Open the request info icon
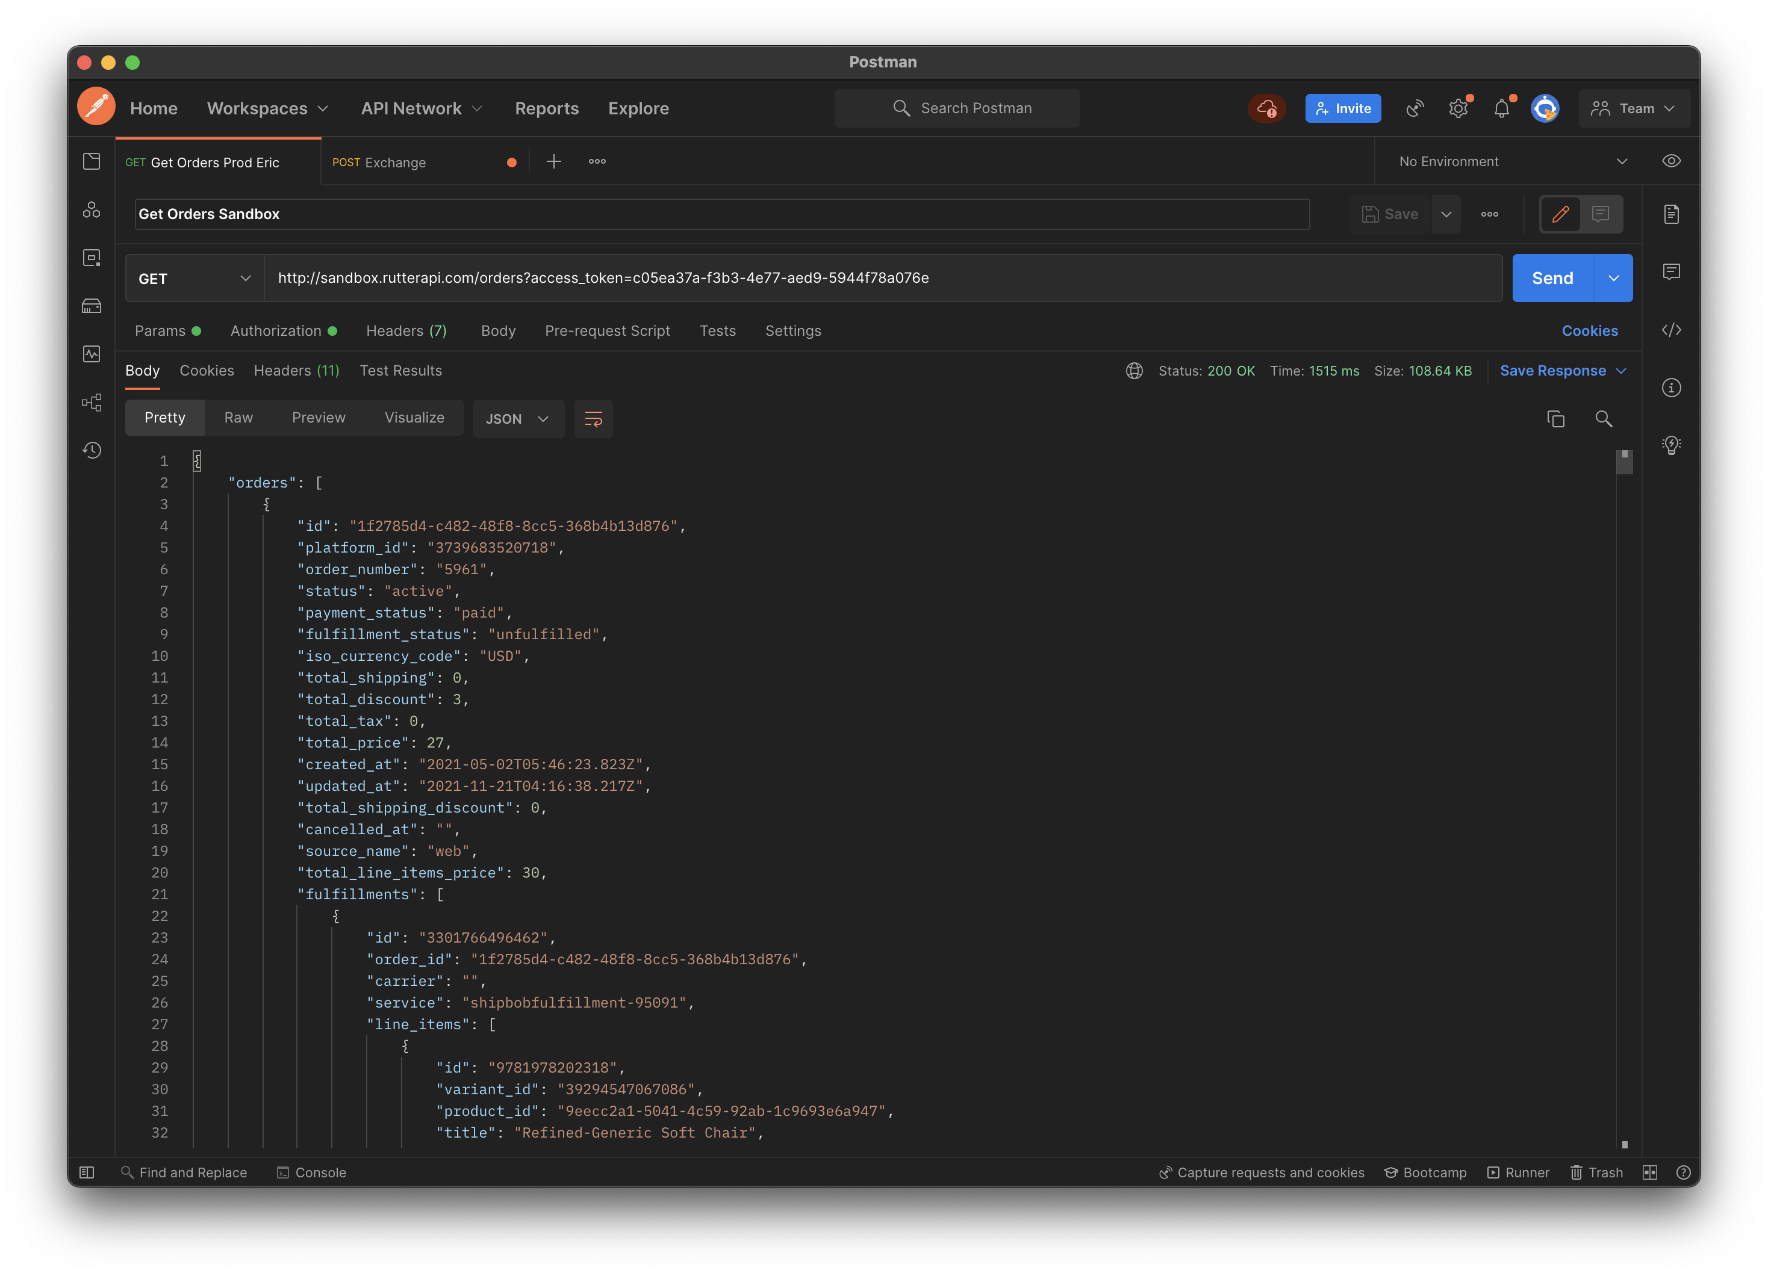1768x1276 pixels. coord(1671,388)
